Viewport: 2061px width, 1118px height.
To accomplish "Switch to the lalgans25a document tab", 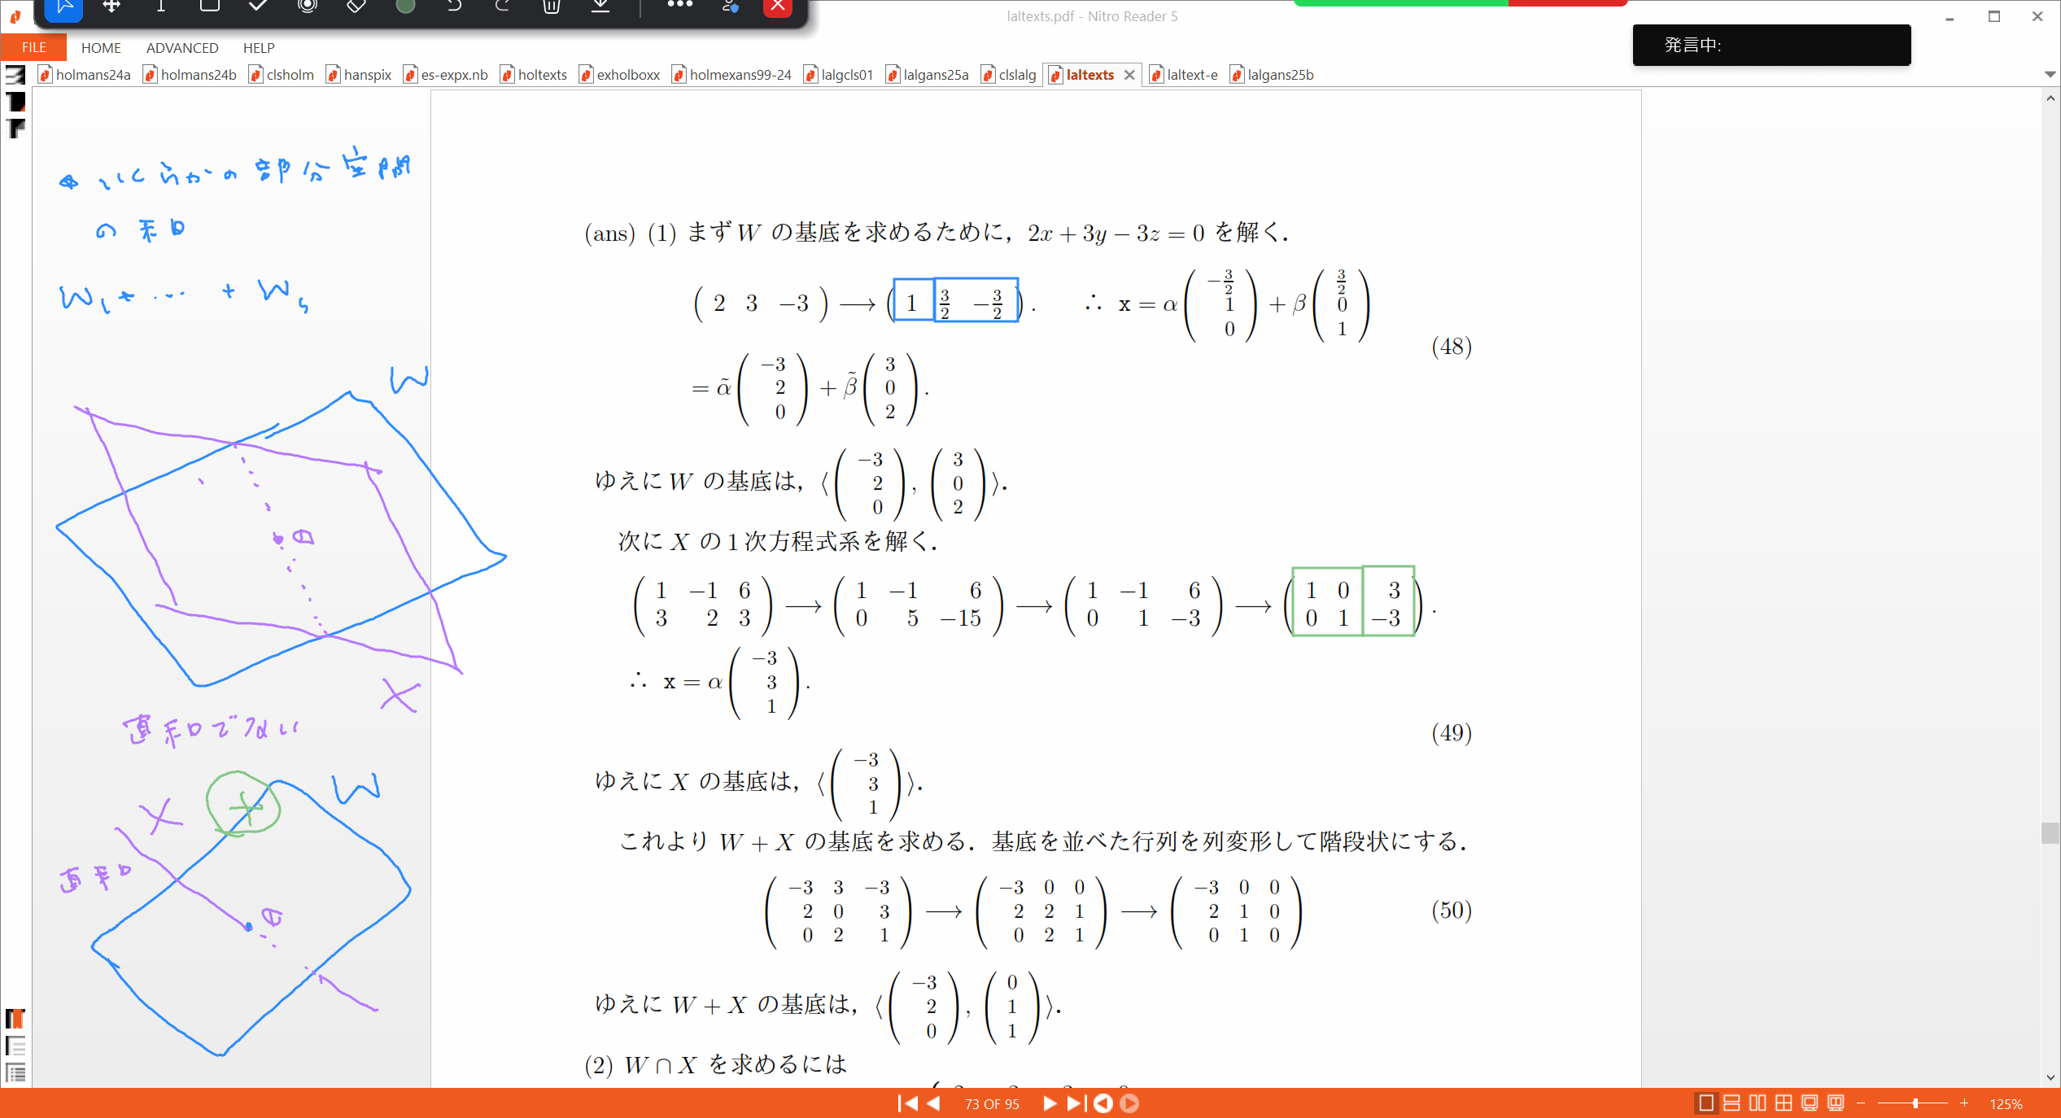I will tap(928, 75).
